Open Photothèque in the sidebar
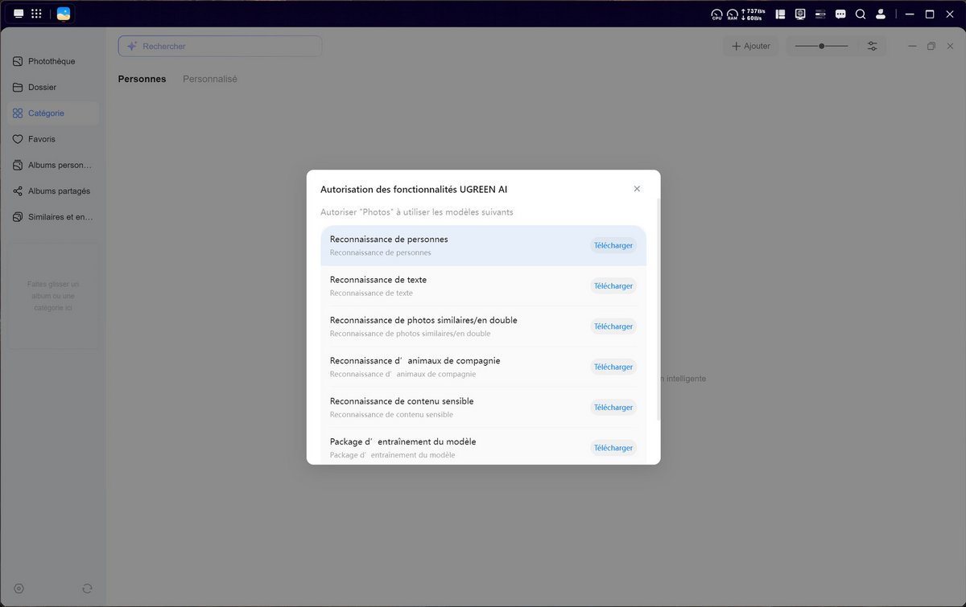The width and height of the screenshot is (966, 607). point(53,61)
